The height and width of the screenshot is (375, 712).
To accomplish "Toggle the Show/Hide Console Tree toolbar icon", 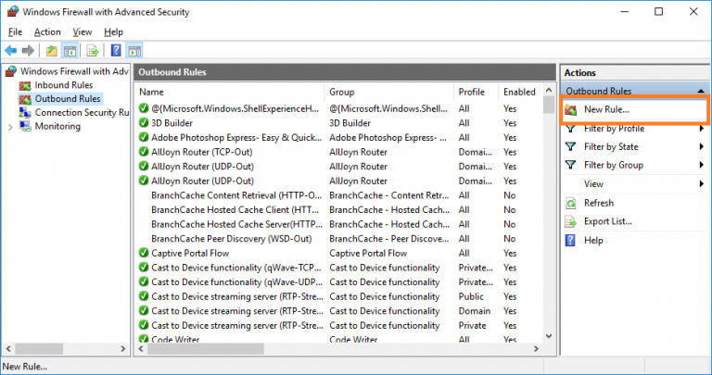I will [x=70, y=50].
